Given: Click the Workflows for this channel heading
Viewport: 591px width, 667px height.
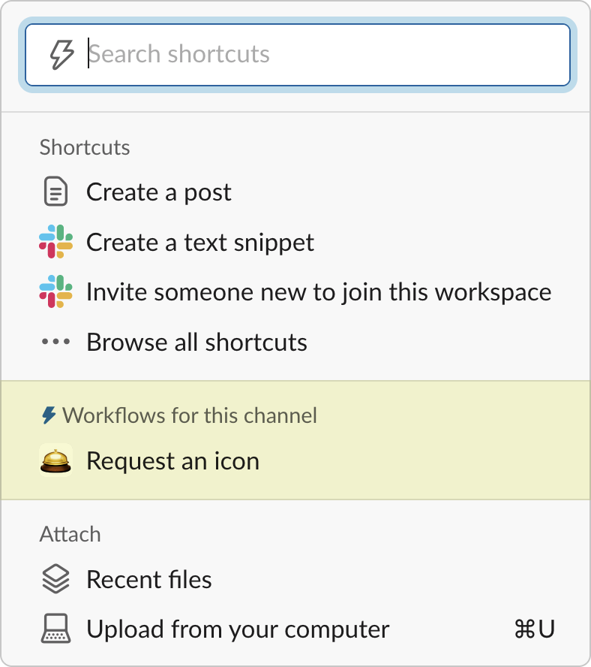Looking at the screenshot, I should 190,415.
